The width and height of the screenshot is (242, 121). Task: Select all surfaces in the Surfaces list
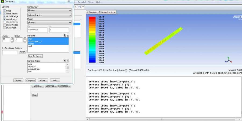[65, 35]
